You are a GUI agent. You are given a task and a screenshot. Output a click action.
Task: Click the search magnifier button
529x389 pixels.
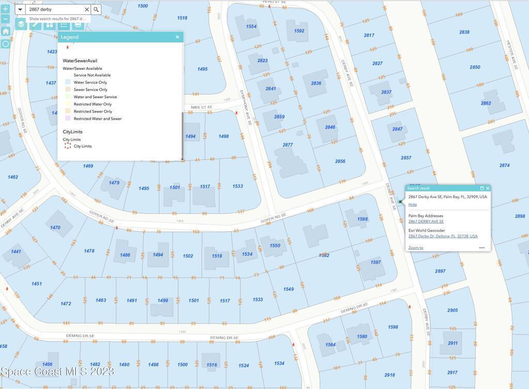(x=96, y=9)
